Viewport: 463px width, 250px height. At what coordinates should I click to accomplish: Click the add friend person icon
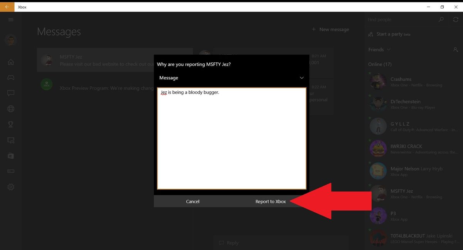(x=455, y=49)
